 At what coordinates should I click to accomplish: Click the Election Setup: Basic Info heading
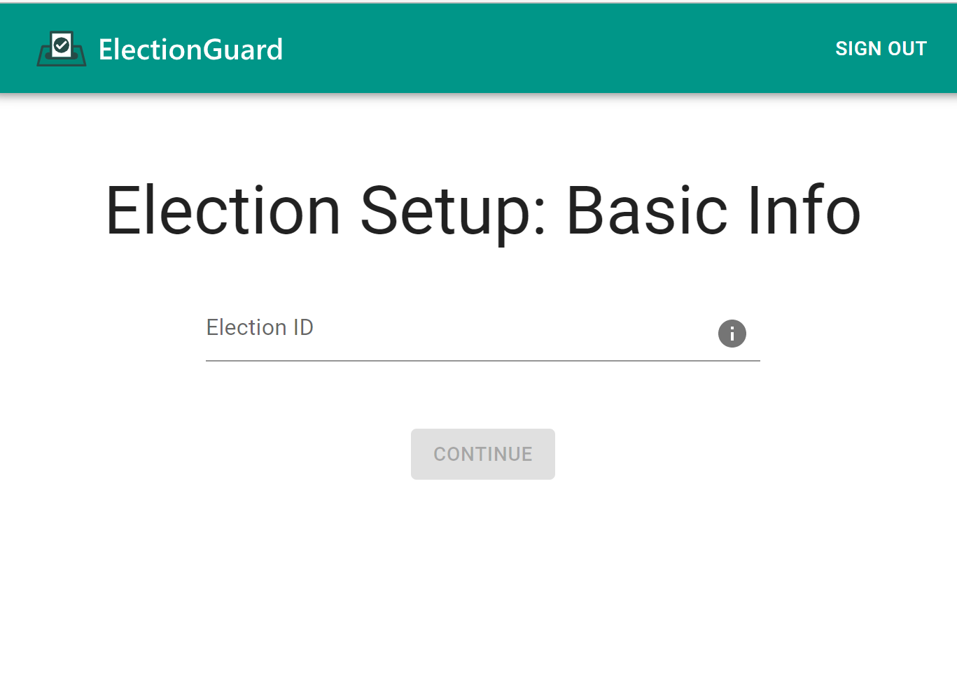click(x=482, y=210)
